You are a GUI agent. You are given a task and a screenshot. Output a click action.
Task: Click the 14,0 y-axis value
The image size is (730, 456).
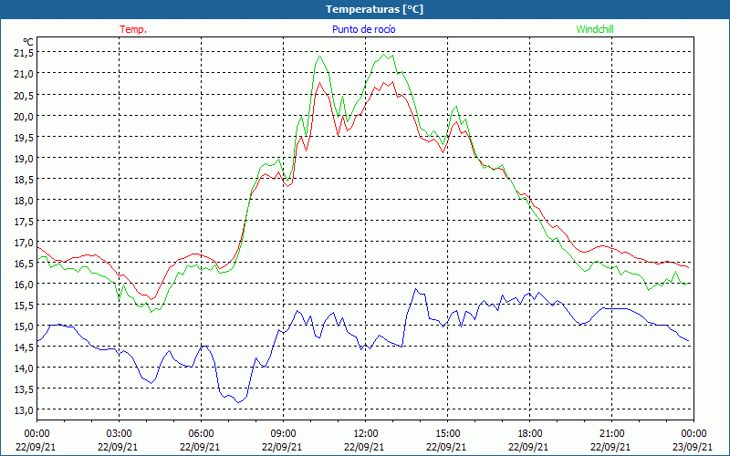coord(24,368)
